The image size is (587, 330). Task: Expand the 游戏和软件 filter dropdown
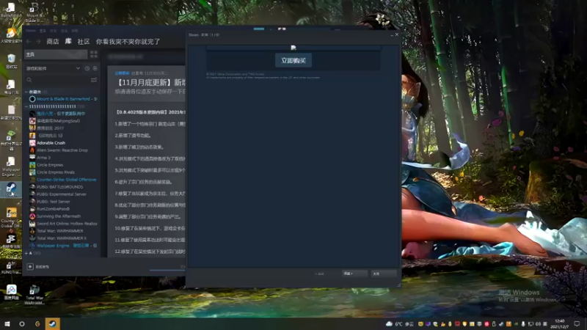pos(53,68)
